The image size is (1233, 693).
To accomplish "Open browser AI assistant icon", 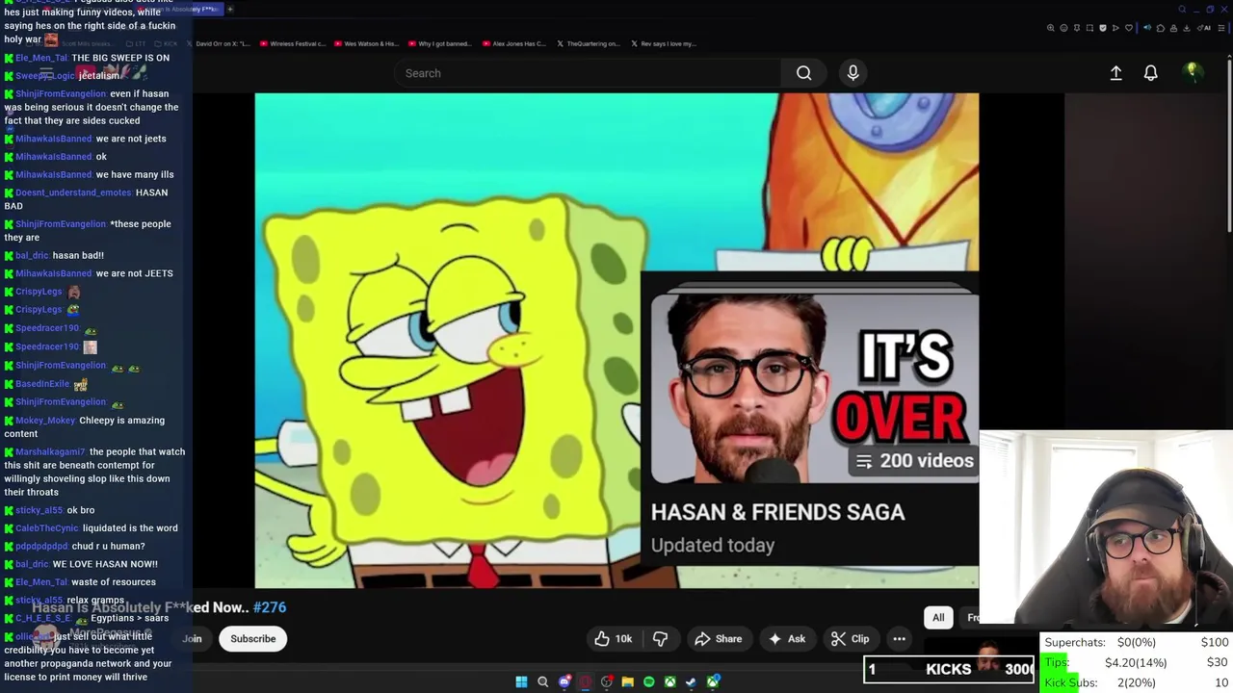I will (1203, 28).
